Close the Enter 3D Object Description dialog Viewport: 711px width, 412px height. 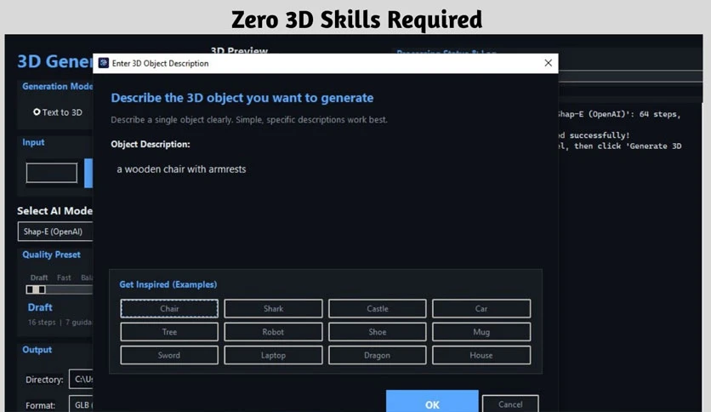pos(549,63)
